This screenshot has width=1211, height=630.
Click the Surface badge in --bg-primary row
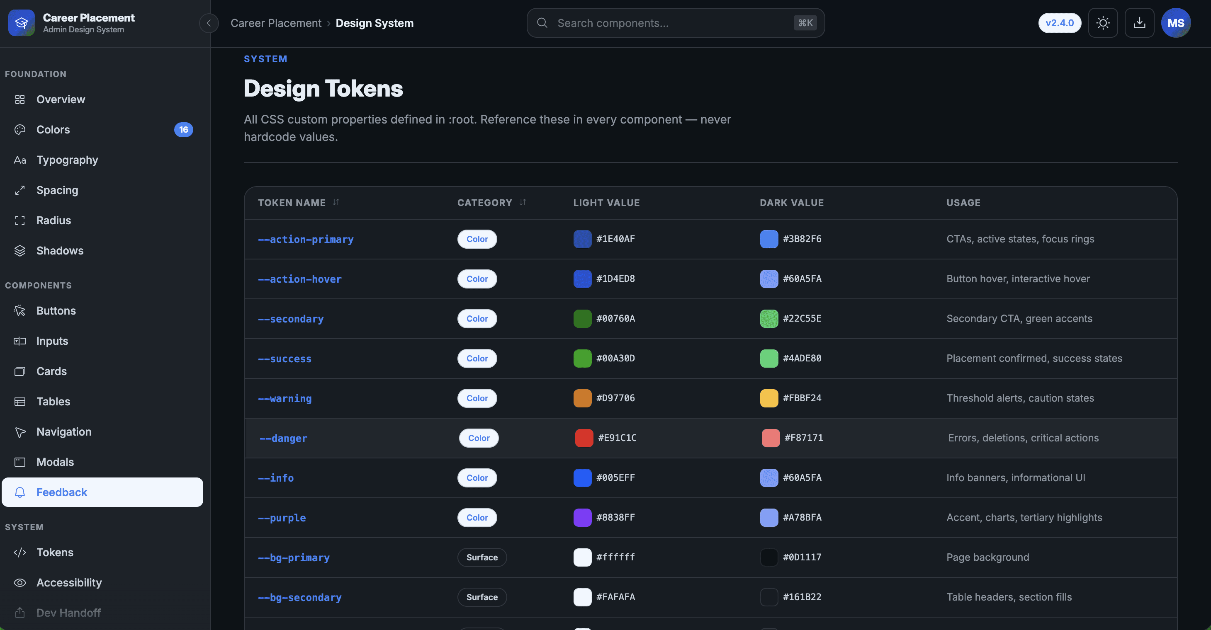pyautogui.click(x=482, y=557)
